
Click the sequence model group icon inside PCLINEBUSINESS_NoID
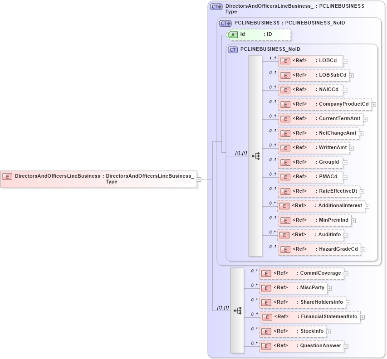[257, 155]
